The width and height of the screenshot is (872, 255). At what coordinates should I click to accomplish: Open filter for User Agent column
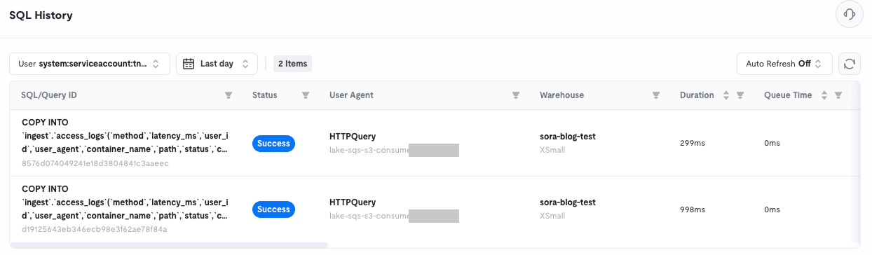(x=516, y=95)
